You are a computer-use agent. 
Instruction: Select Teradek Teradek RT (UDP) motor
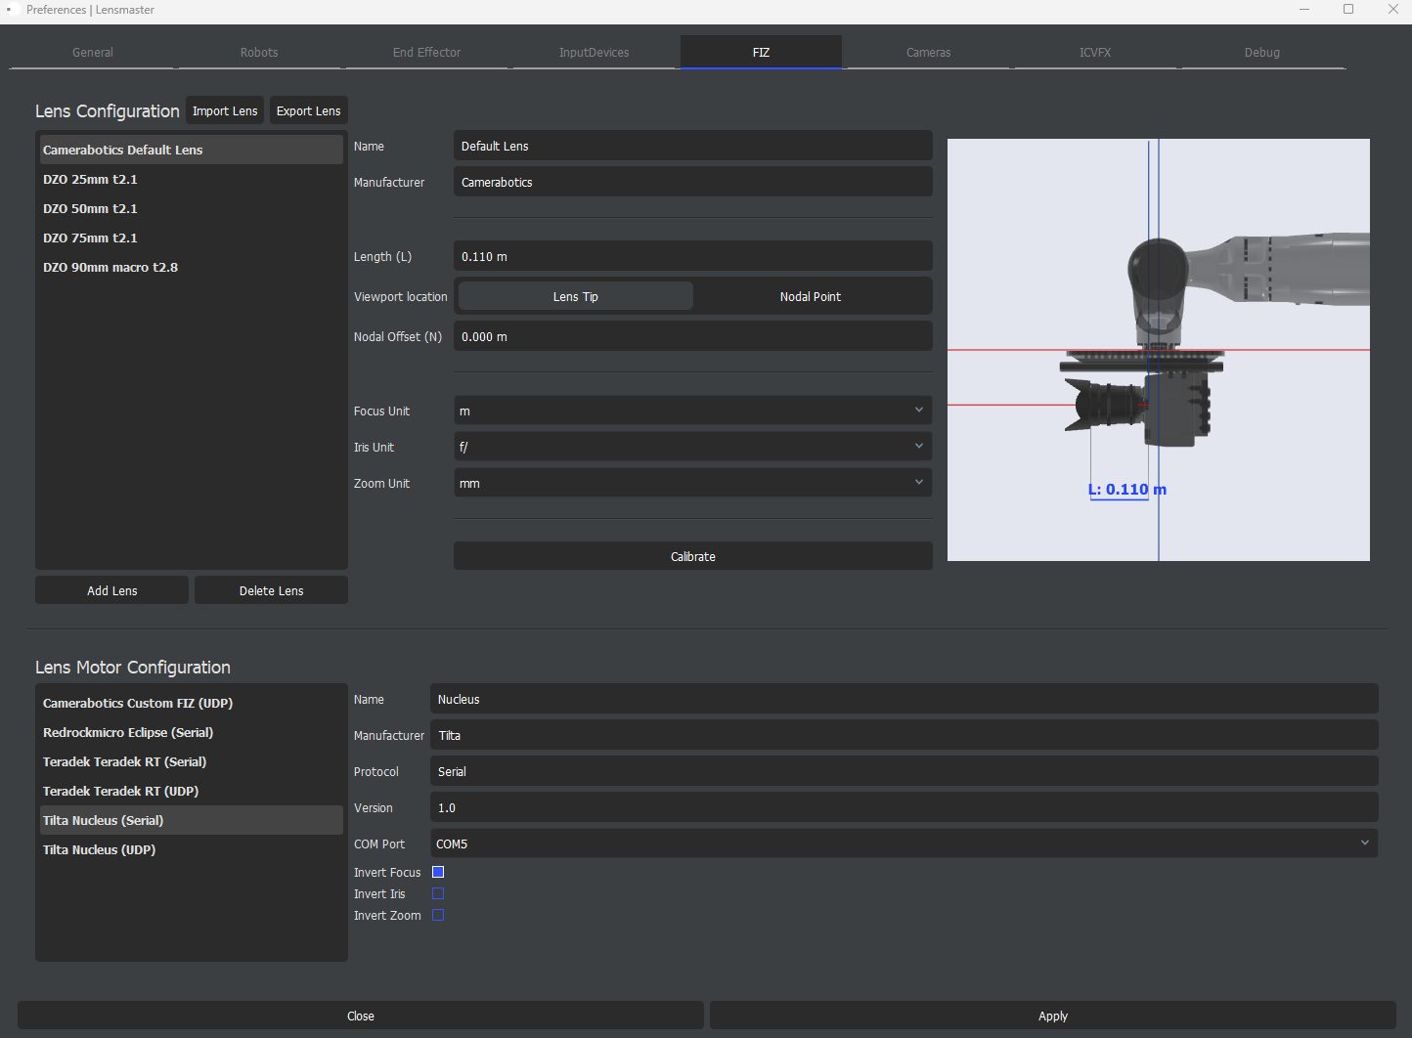pos(192,791)
